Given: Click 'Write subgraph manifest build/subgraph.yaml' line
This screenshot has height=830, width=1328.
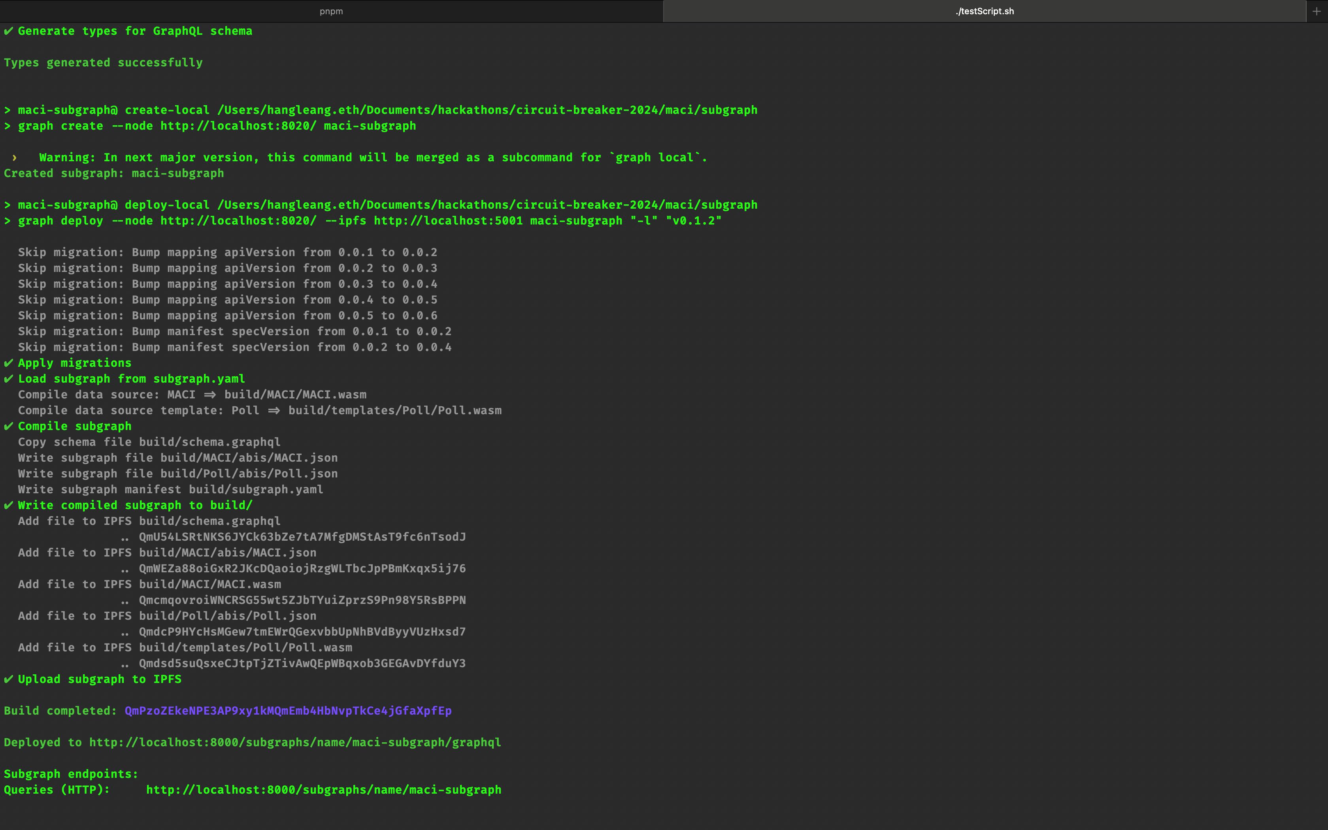Looking at the screenshot, I should 171,489.
